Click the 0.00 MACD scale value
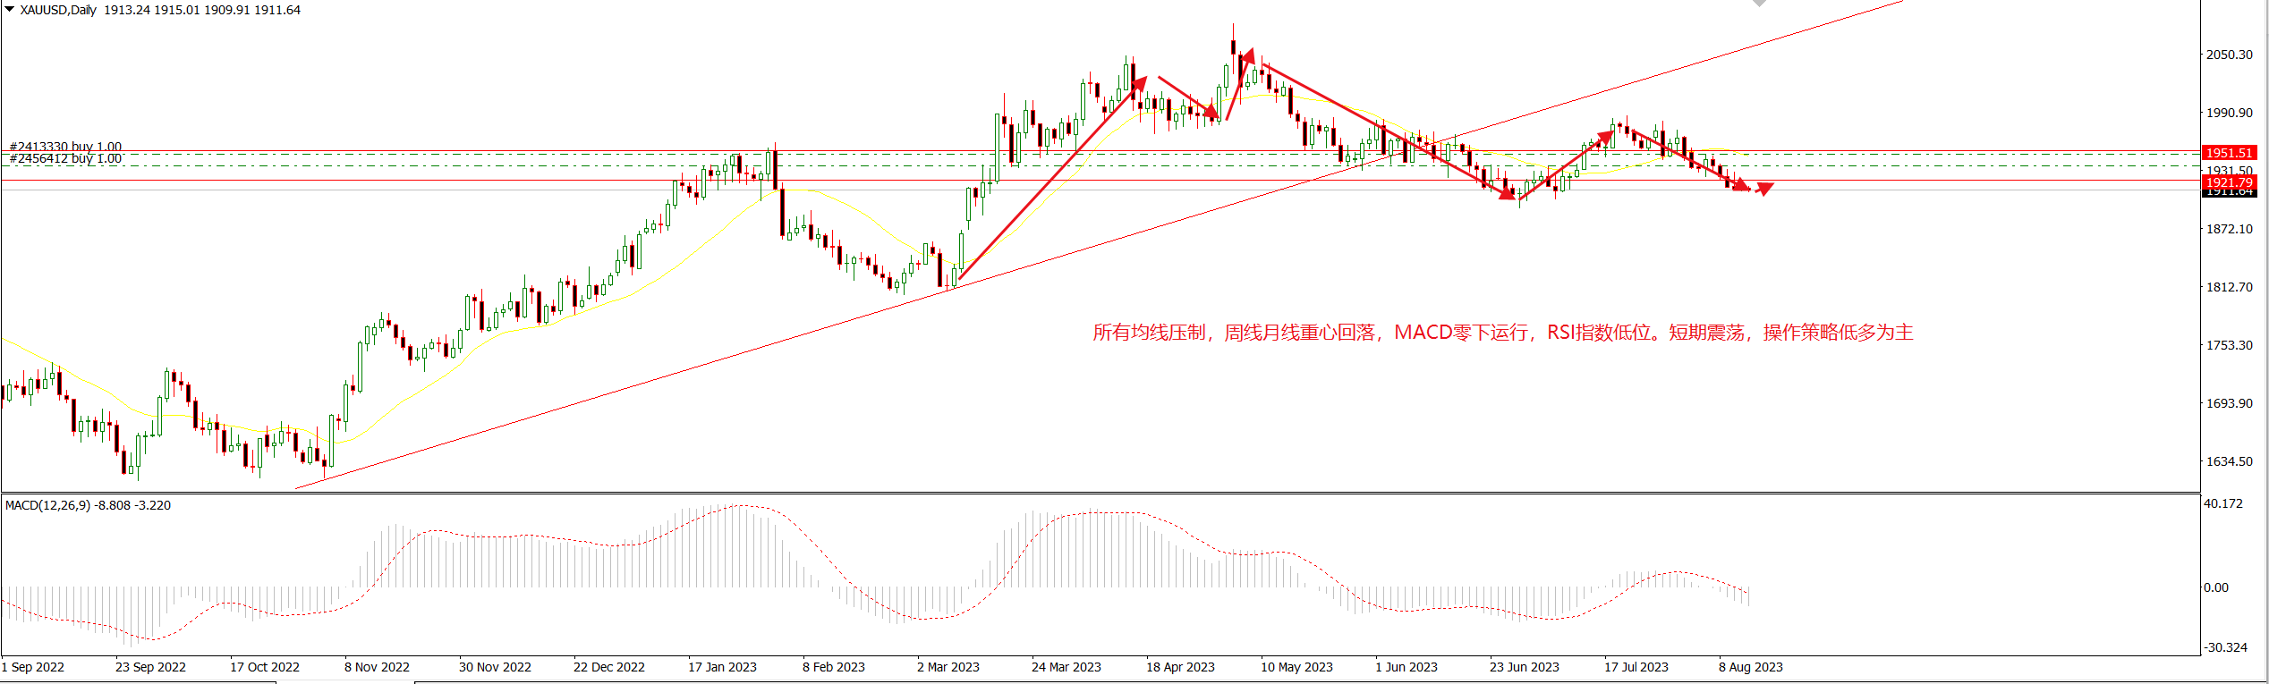The image size is (2269, 684). coord(2216,587)
